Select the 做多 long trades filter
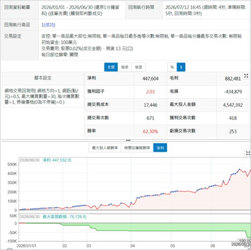 point(125,67)
